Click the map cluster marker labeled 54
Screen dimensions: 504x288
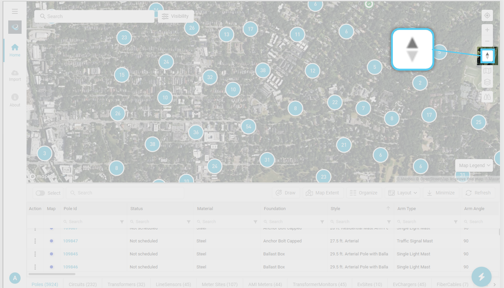pyautogui.click(x=248, y=127)
